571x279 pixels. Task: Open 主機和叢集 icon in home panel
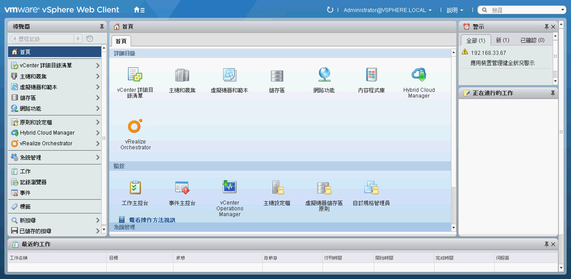[182, 75]
